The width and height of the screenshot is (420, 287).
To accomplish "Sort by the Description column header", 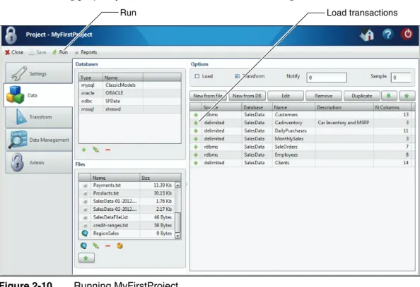I will 344,107.
